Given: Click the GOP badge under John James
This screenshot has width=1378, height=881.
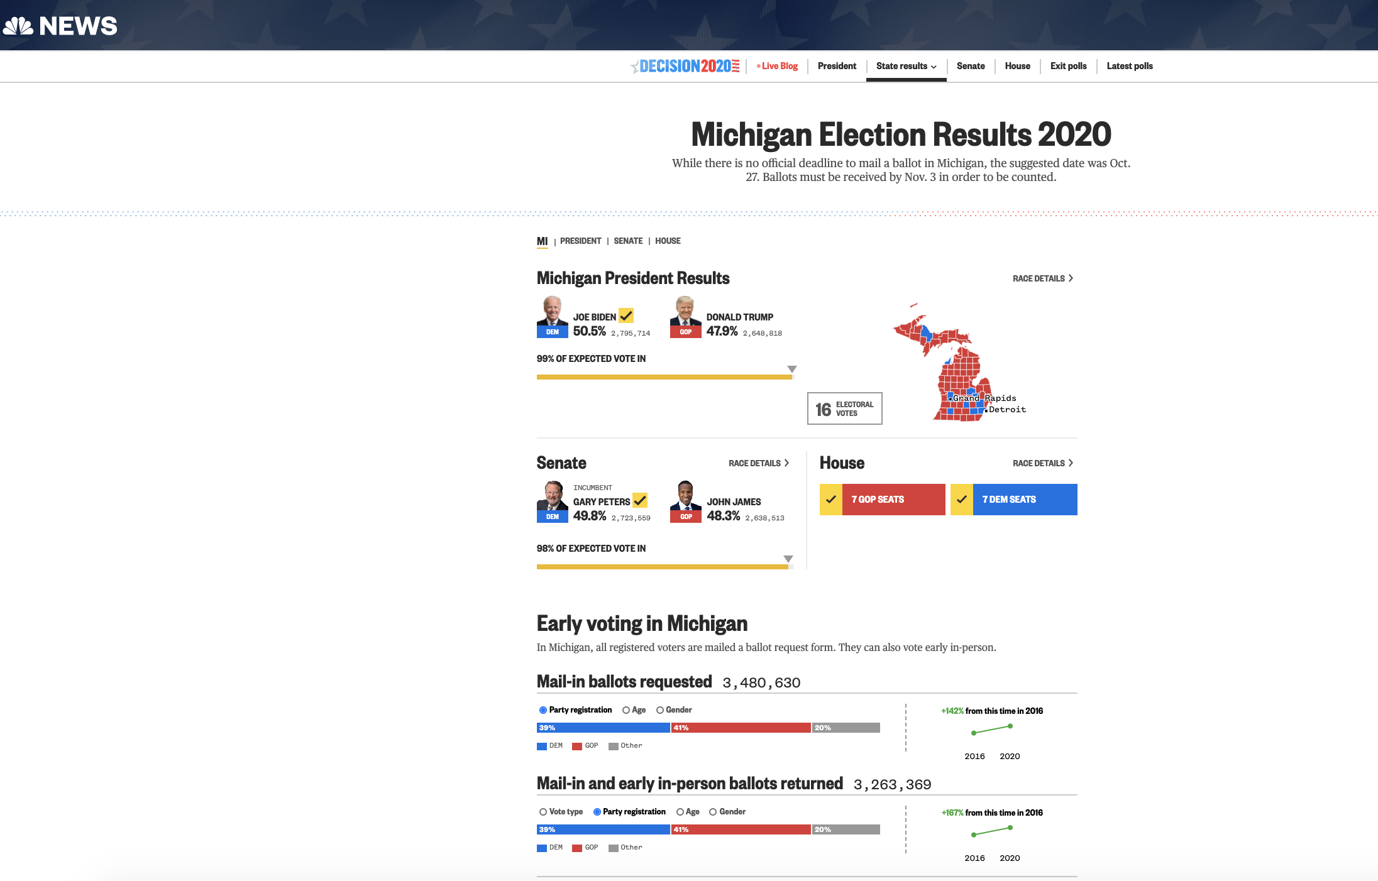Looking at the screenshot, I should pos(686,517).
